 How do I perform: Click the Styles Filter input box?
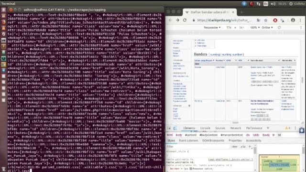pyautogui.click(x=197, y=147)
